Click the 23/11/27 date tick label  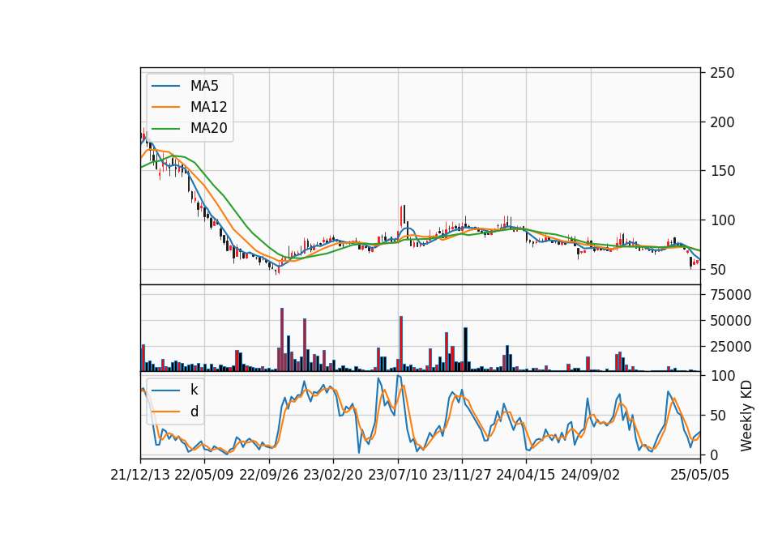[x=462, y=475]
